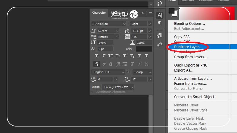Open IRANYekan font family dropdown
The height and width of the screenshot is (133, 237).
[x=124, y=24]
